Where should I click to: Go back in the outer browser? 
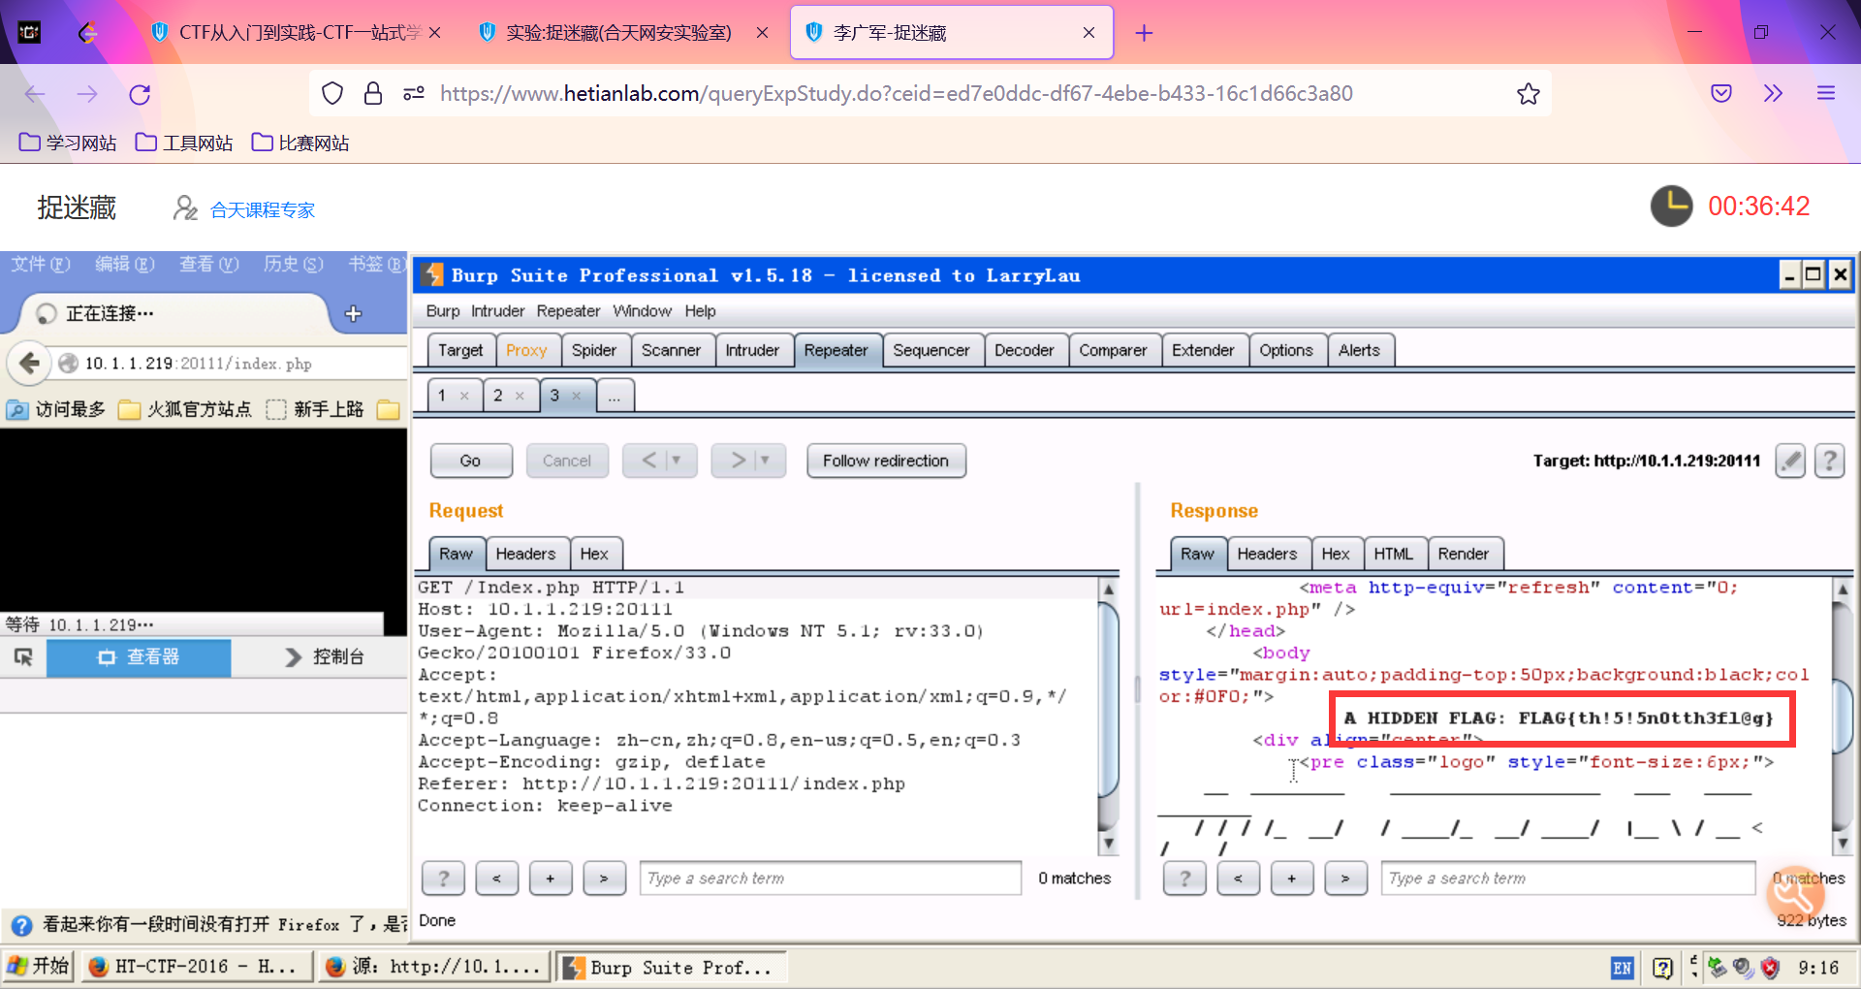[35, 94]
